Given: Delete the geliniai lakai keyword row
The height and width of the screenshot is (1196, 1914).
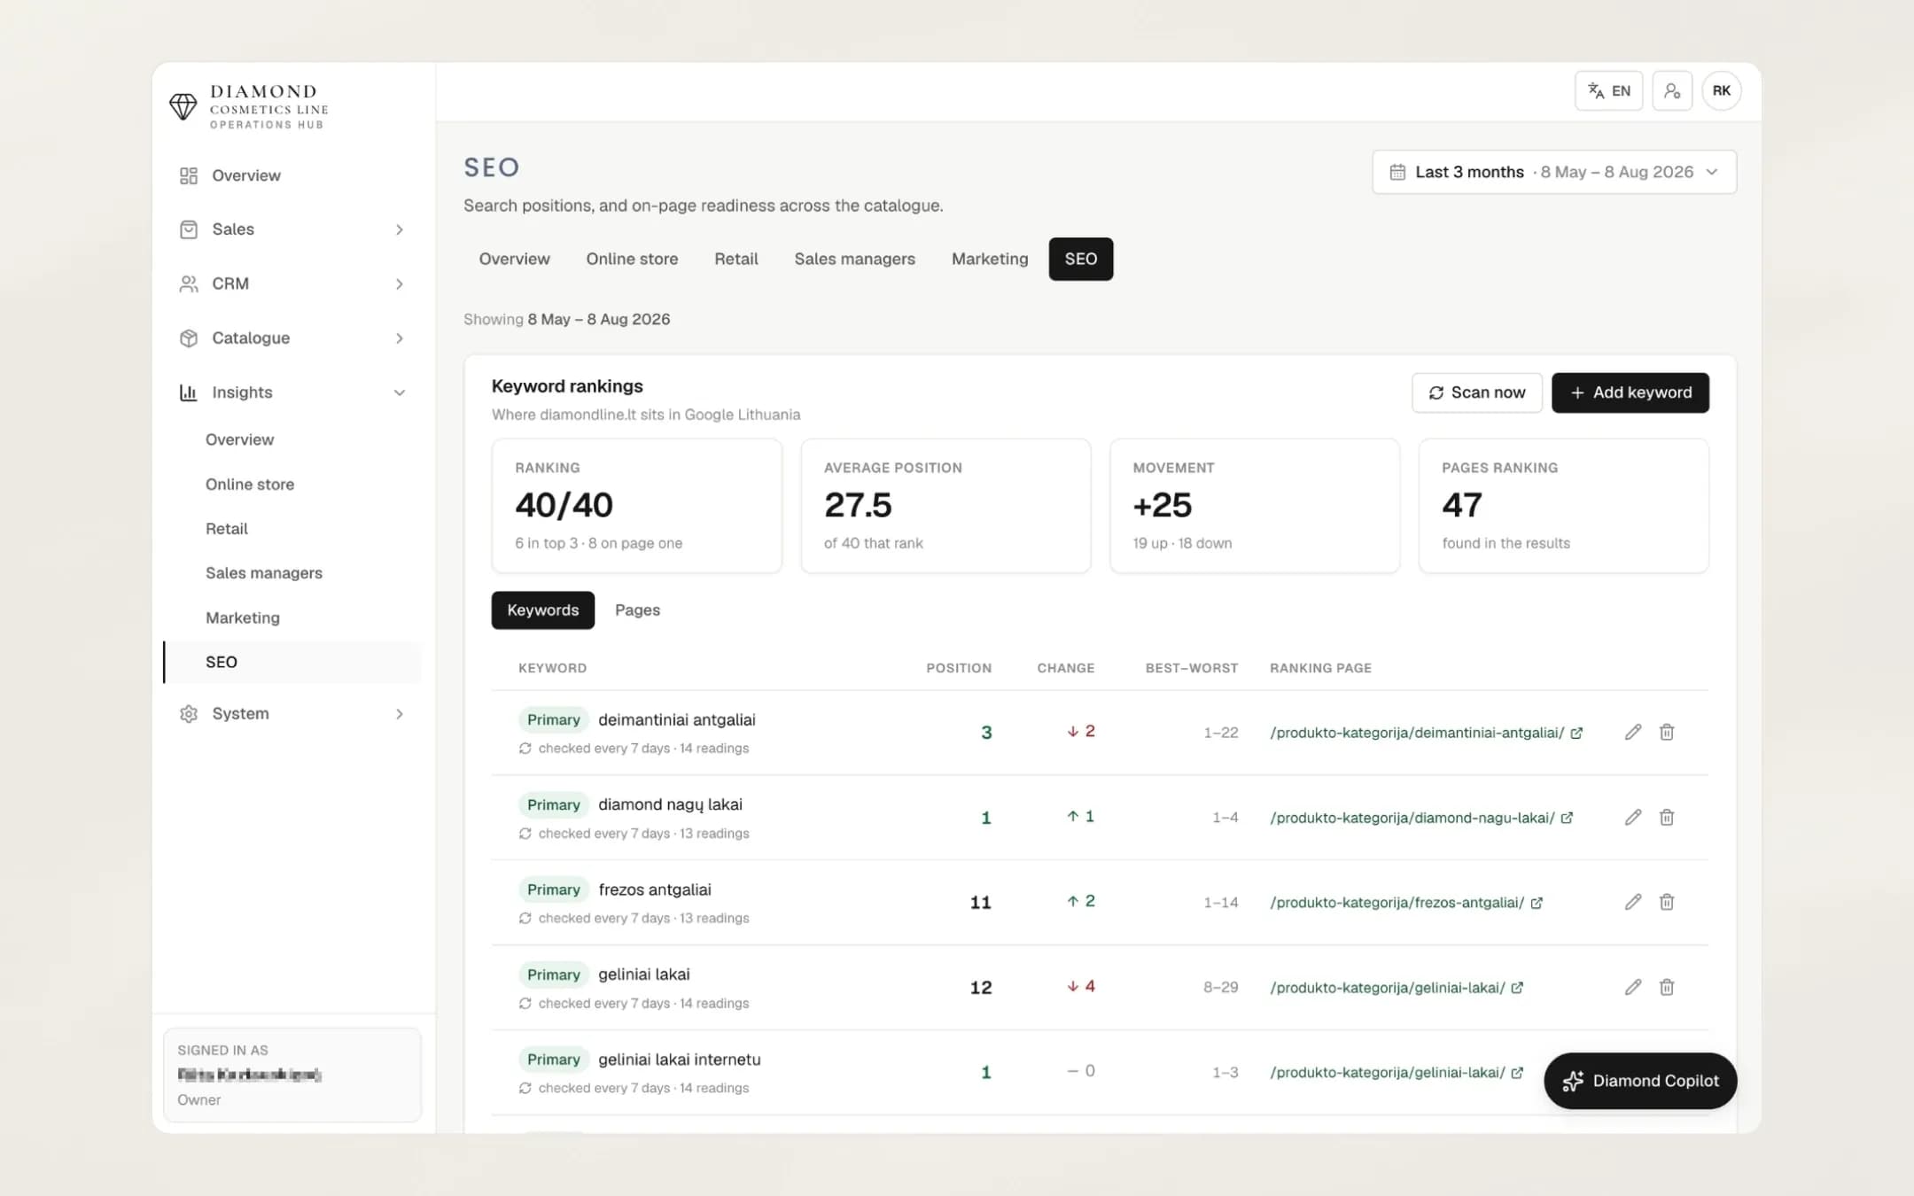Looking at the screenshot, I should (1667, 987).
